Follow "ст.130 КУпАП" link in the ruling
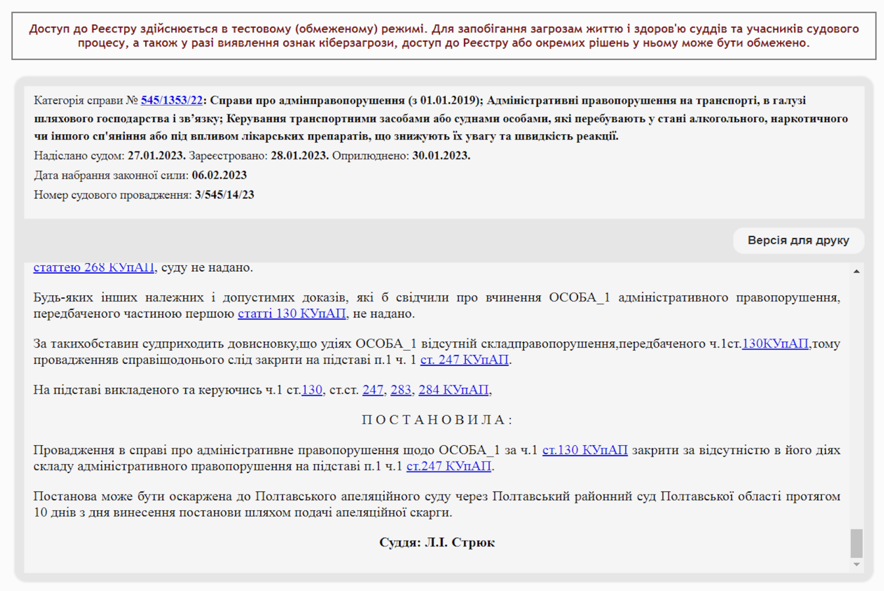The image size is (884, 591). point(585,450)
